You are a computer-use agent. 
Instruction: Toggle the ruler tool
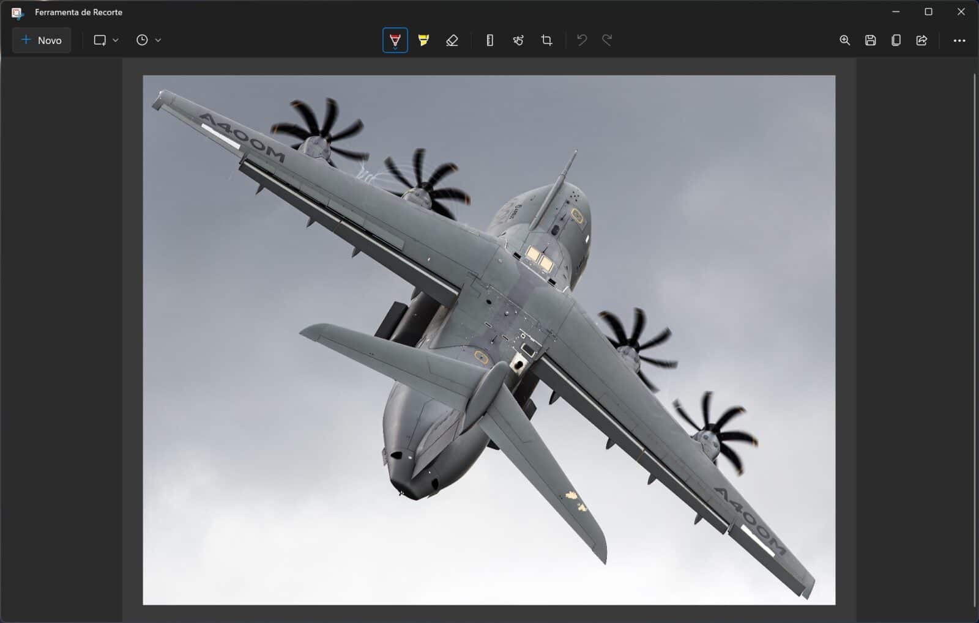click(489, 40)
